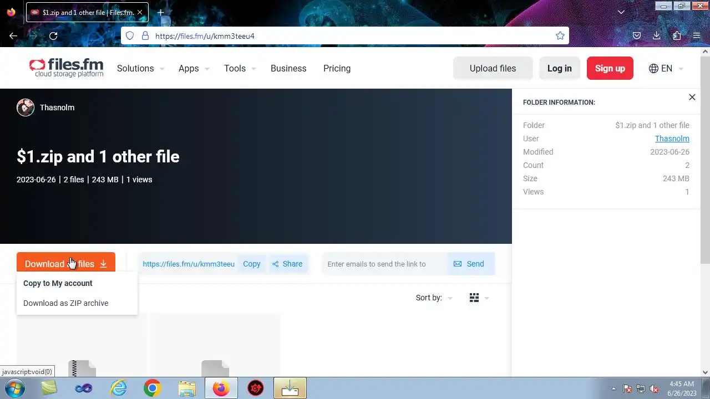Show hidden system tray icons
The image size is (710, 399).
(x=613, y=388)
